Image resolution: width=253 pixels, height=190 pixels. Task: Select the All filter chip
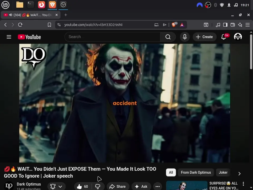point(171,172)
